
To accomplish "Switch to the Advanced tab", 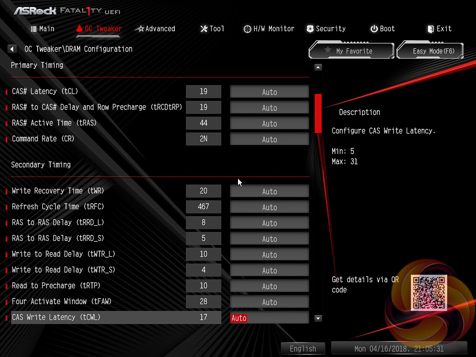I will [x=155, y=29].
